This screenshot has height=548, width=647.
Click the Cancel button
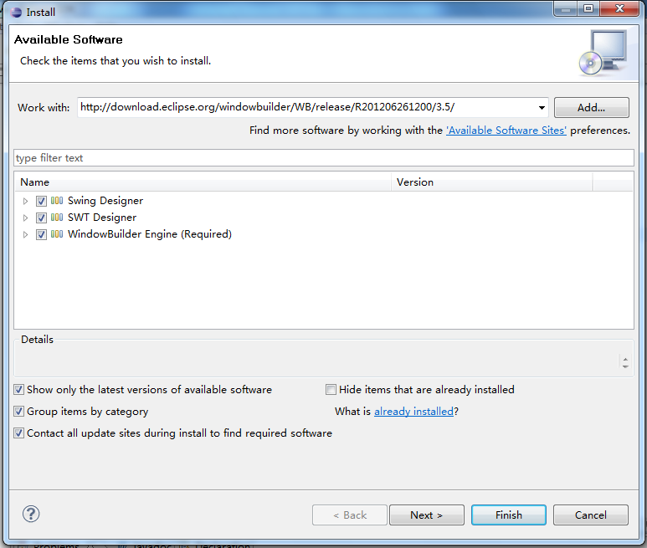tap(591, 515)
